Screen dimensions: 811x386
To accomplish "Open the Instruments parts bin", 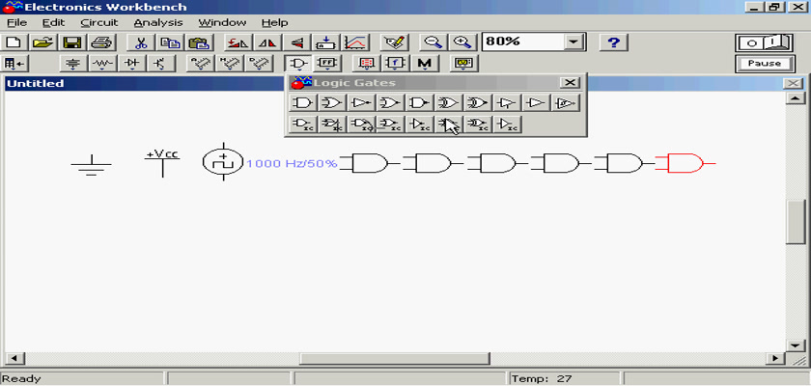I will (465, 64).
